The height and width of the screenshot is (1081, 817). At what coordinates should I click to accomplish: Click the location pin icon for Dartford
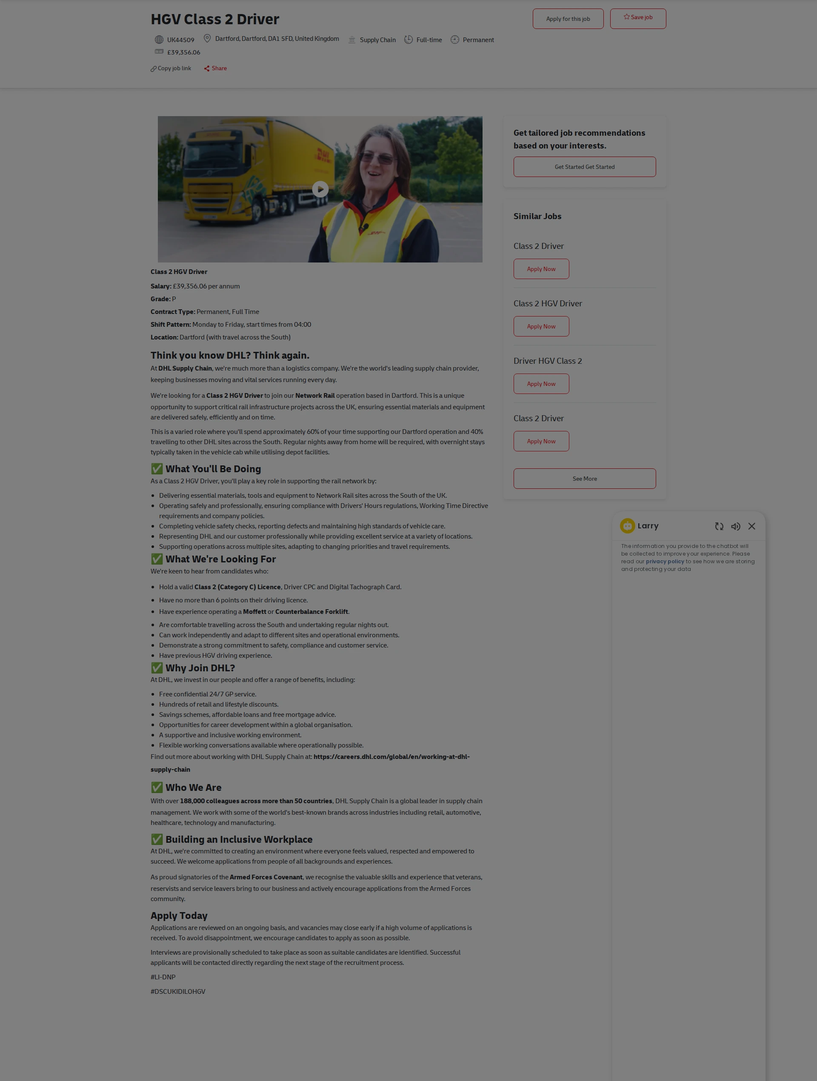point(207,39)
